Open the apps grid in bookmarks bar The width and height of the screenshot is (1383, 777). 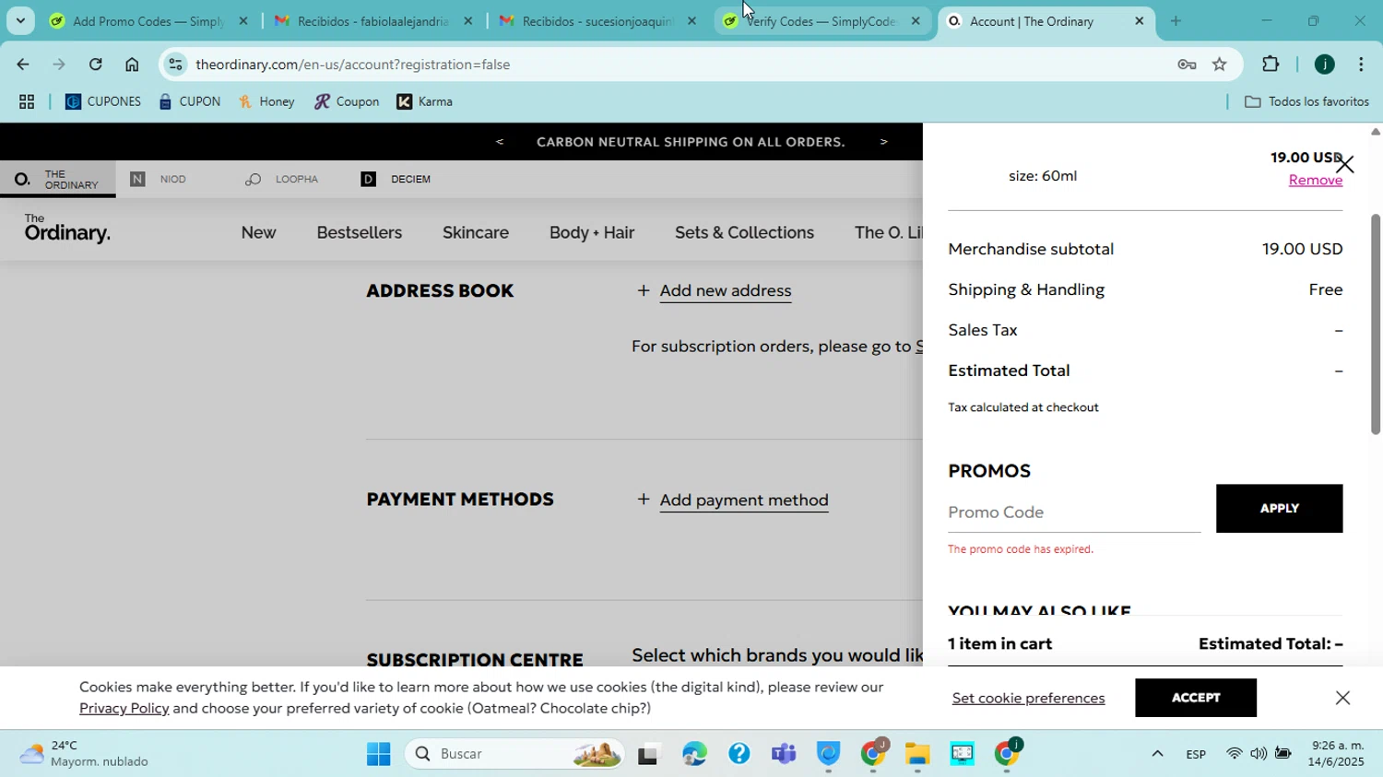(x=27, y=102)
